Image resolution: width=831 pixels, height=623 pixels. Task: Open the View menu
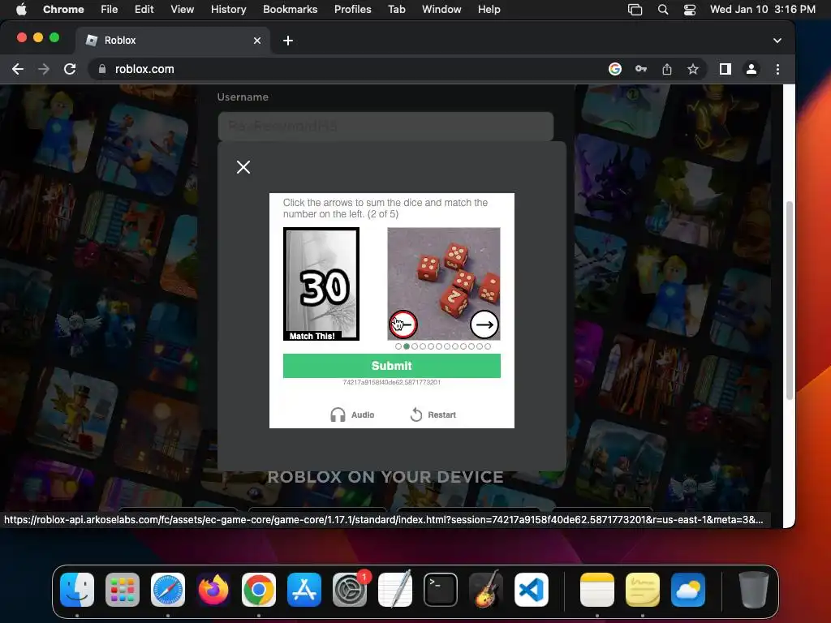183,9
